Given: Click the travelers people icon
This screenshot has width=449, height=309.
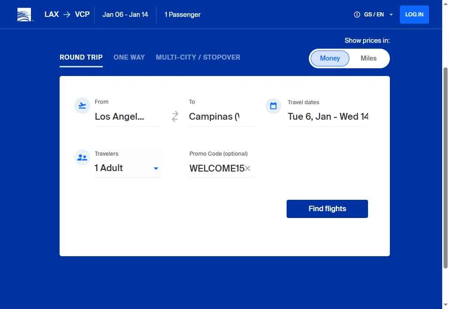Looking at the screenshot, I should click(x=82, y=157).
